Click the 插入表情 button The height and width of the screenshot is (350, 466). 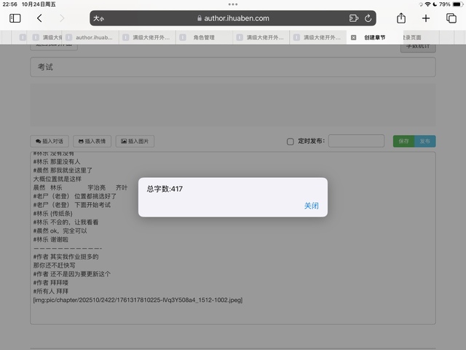click(91, 141)
